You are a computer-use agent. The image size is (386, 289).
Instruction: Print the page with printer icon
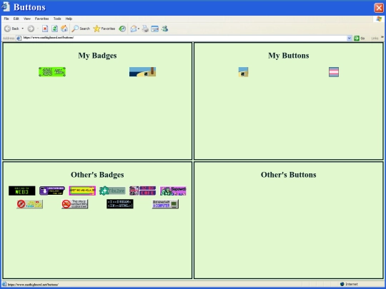145,29
